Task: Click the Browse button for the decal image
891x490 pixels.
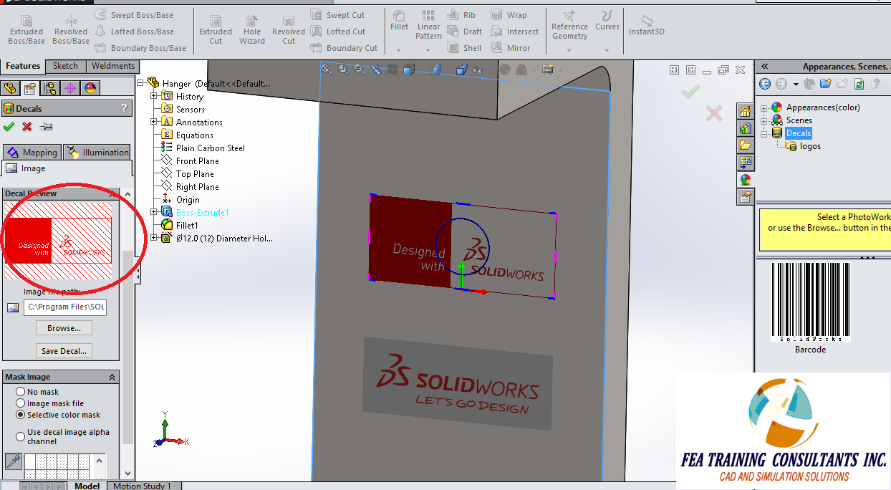Action: point(64,328)
